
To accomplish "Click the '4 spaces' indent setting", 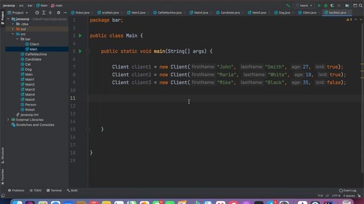I will pyautogui.click(x=349, y=196).
